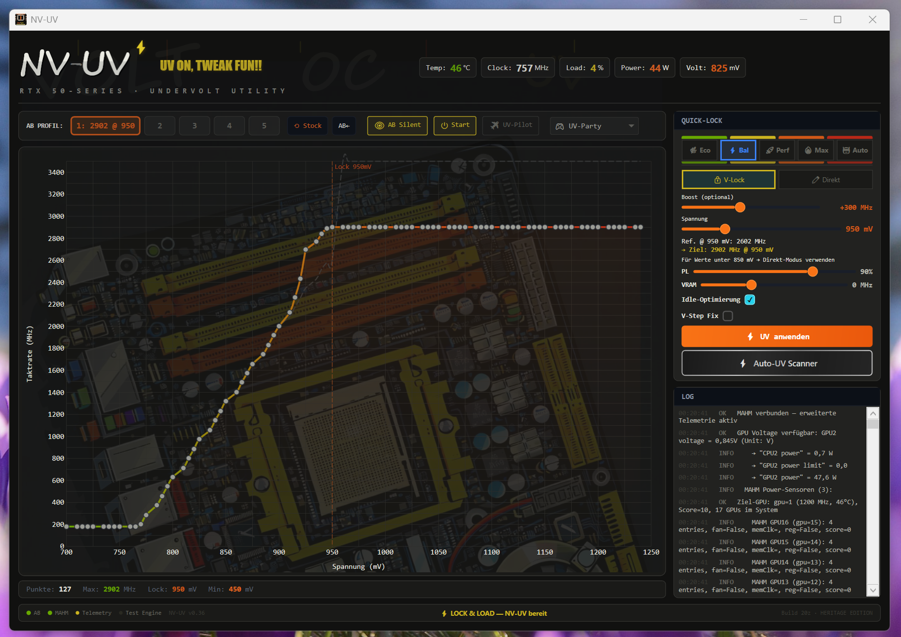Click the gamepad icon in UV-Party

coord(559,126)
